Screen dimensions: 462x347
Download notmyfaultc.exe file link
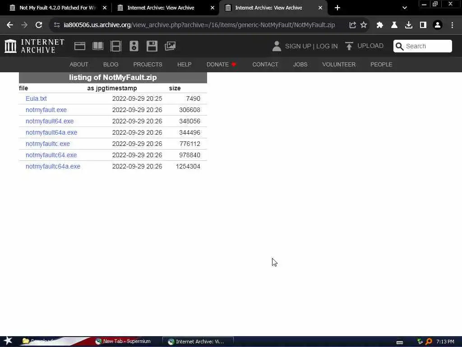(48, 144)
